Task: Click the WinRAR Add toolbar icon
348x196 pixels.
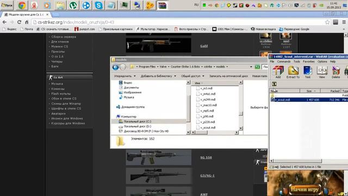Action: point(278,72)
